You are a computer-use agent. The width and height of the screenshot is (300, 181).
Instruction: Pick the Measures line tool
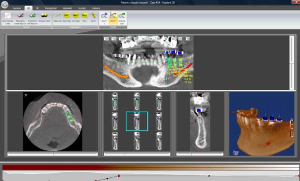point(57,17)
